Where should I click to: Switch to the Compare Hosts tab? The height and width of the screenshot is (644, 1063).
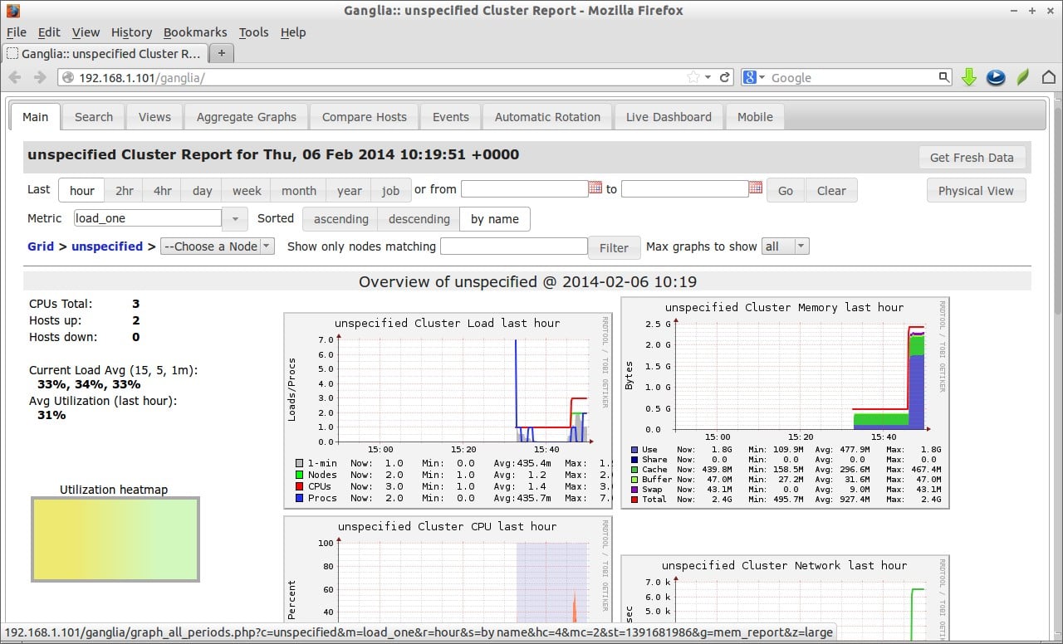365,117
